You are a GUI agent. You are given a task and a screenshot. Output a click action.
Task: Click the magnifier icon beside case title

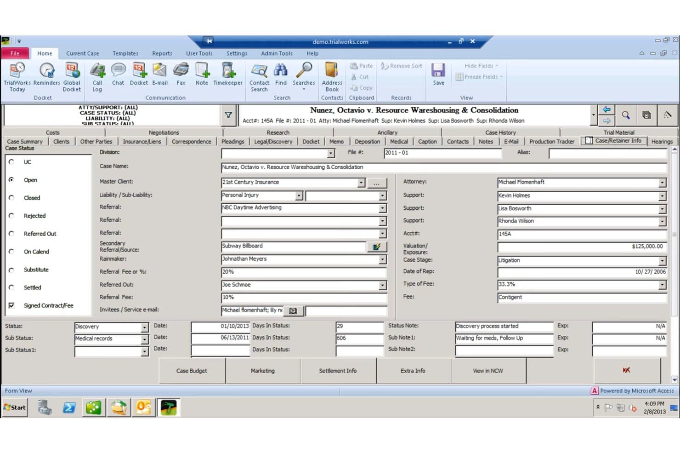pyautogui.click(x=626, y=115)
